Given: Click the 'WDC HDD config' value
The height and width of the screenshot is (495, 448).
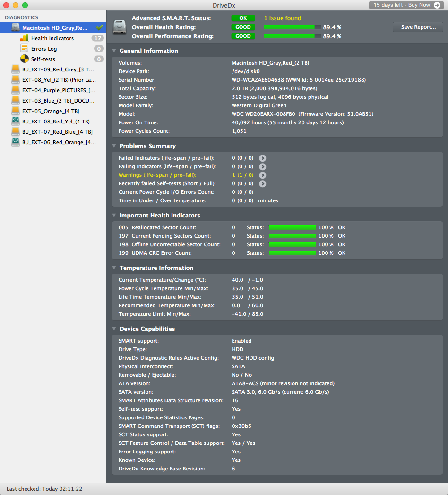Looking at the screenshot, I should (253, 358).
